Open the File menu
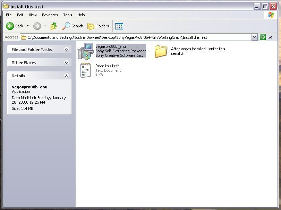281x210 pixels. tap(9, 15)
